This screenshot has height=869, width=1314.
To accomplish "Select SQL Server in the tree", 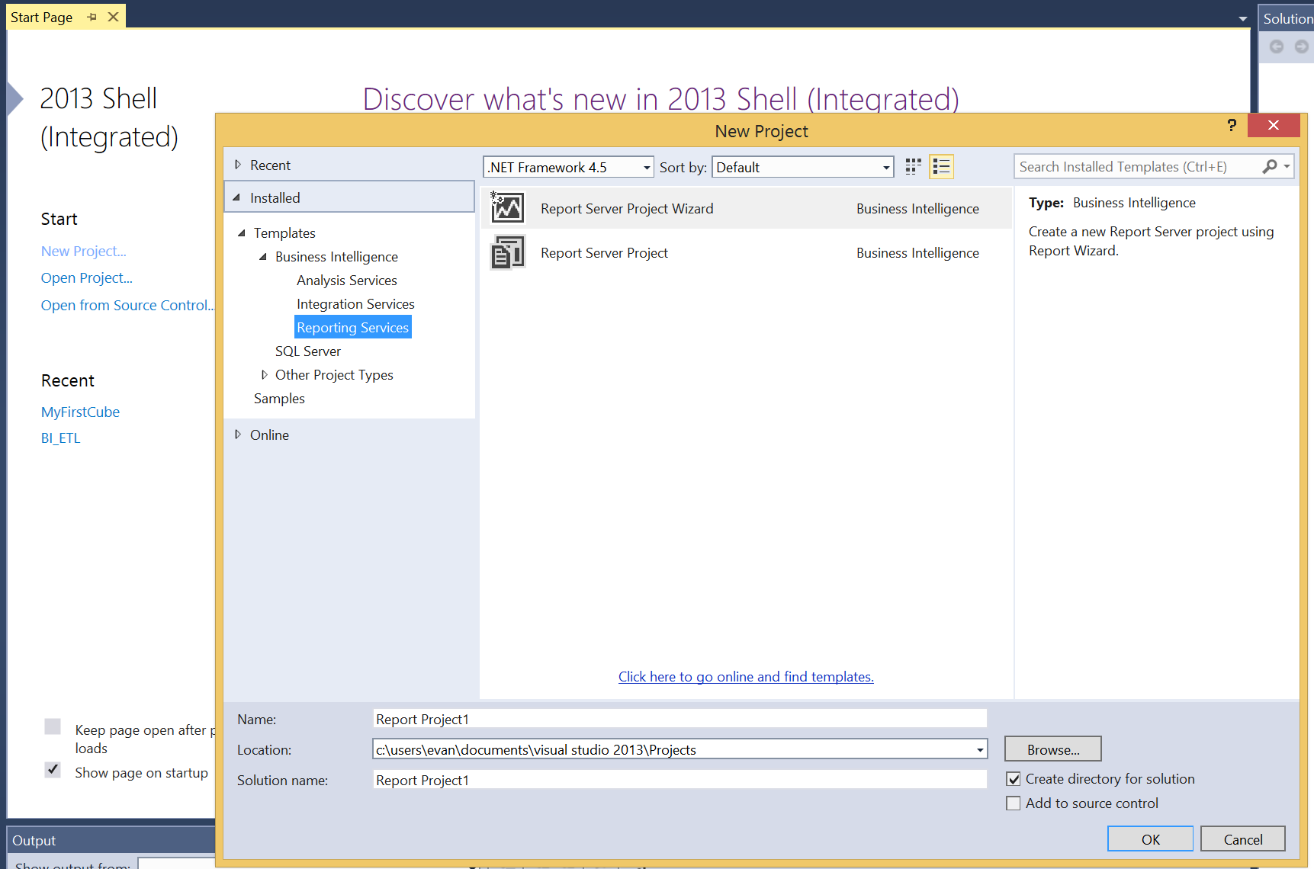I will pyautogui.click(x=308, y=351).
